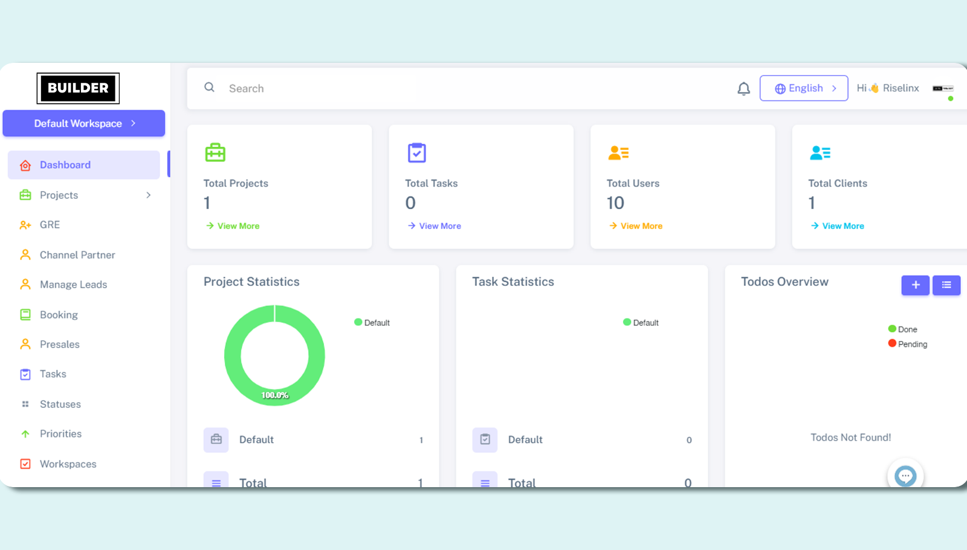
Task: Toggle the Done legend in Todos Overview
Action: pos(902,329)
